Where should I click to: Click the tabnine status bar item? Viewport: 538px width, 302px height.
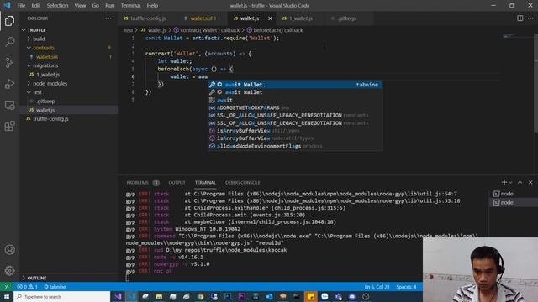55,287
